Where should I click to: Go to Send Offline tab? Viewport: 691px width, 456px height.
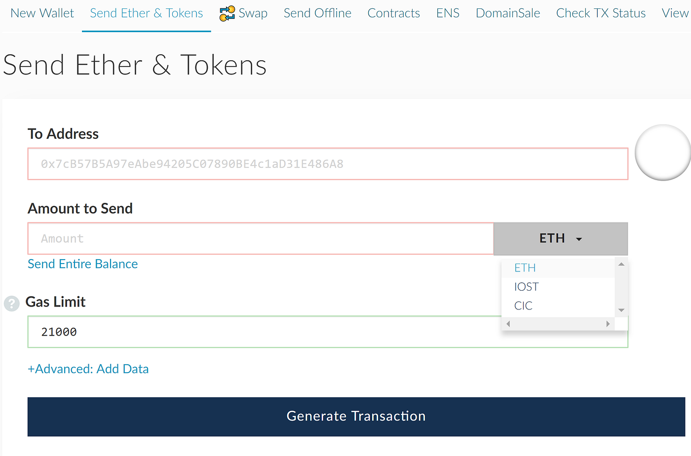pos(317,13)
